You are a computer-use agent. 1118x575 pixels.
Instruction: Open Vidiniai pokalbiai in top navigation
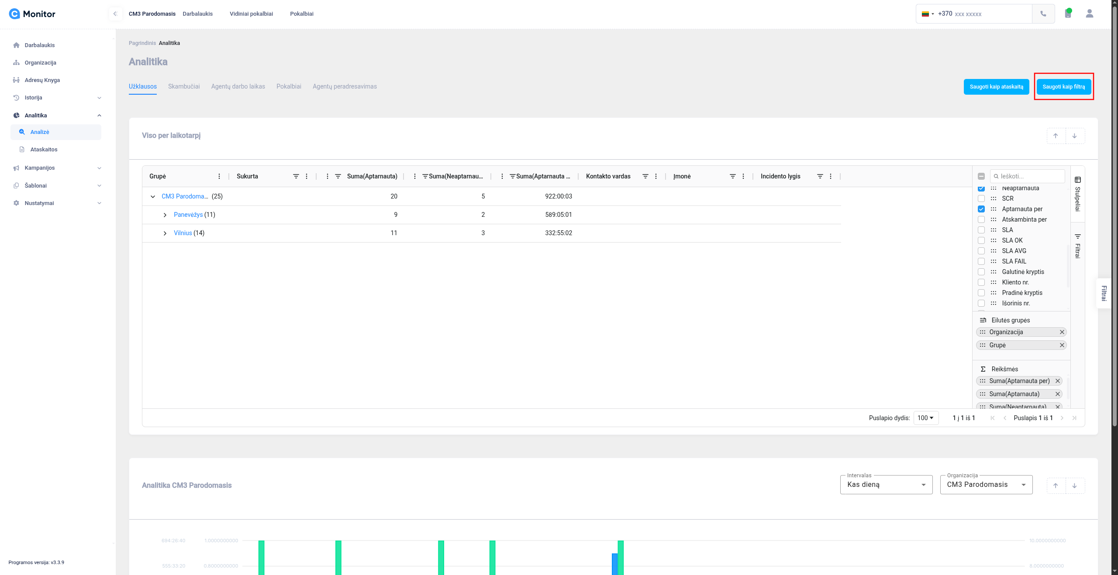[251, 14]
